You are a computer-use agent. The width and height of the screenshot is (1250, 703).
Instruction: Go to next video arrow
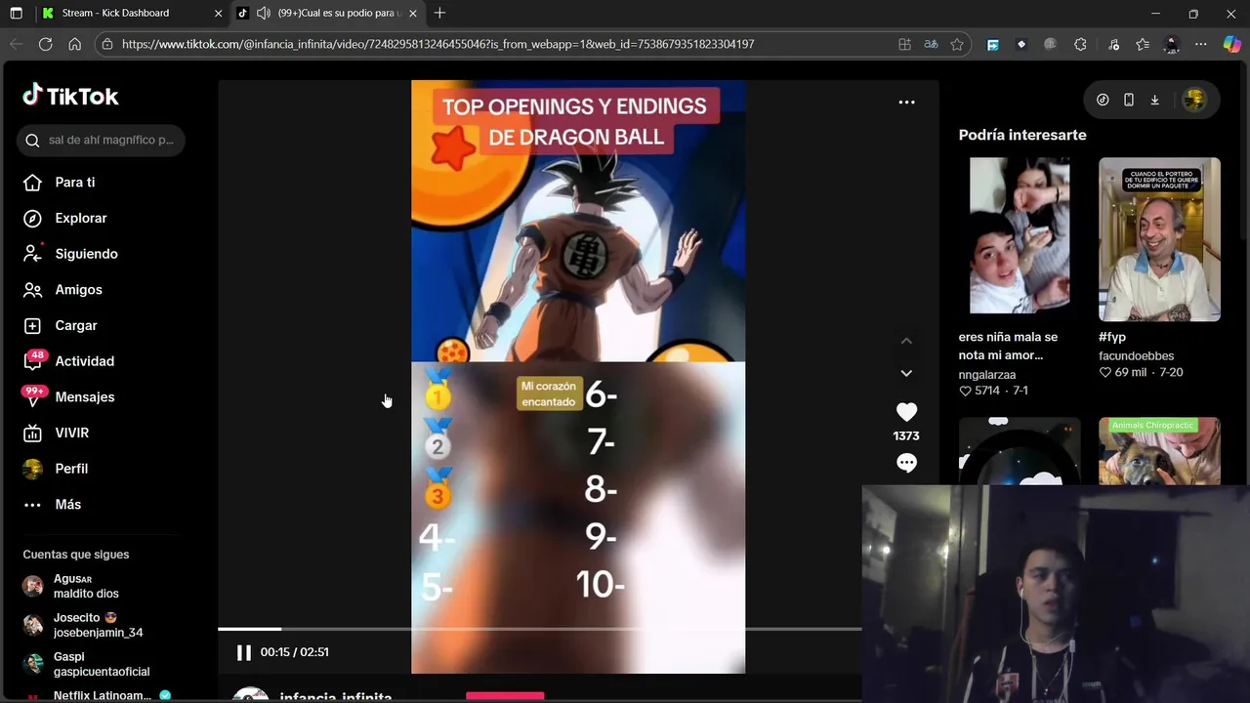tap(906, 373)
